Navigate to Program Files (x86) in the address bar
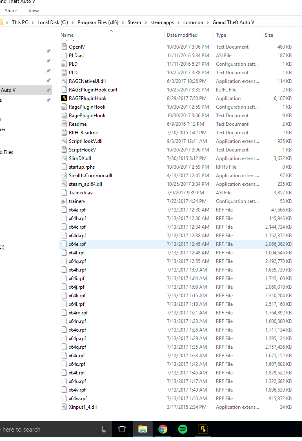This screenshot has width=302, height=441. 98,22
